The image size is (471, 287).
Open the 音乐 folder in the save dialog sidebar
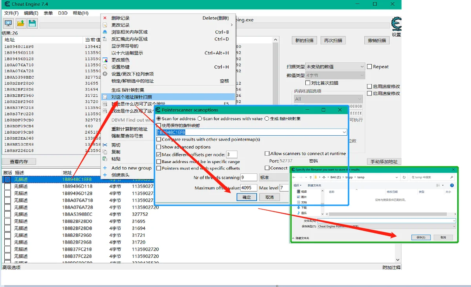301,213
